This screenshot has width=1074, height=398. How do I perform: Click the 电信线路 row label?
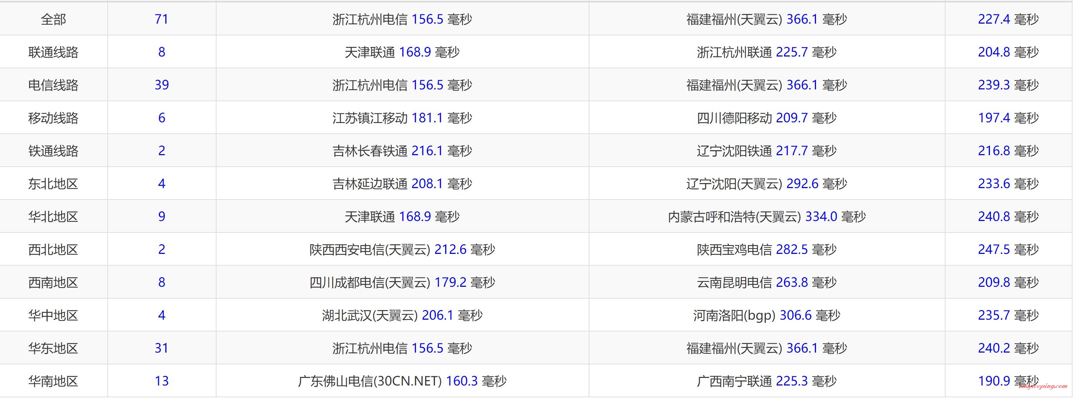[53, 85]
